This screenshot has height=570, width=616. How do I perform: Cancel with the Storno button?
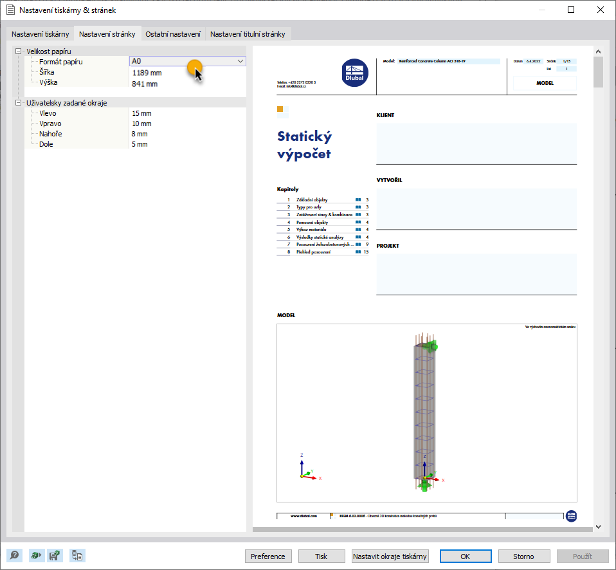pyautogui.click(x=523, y=556)
